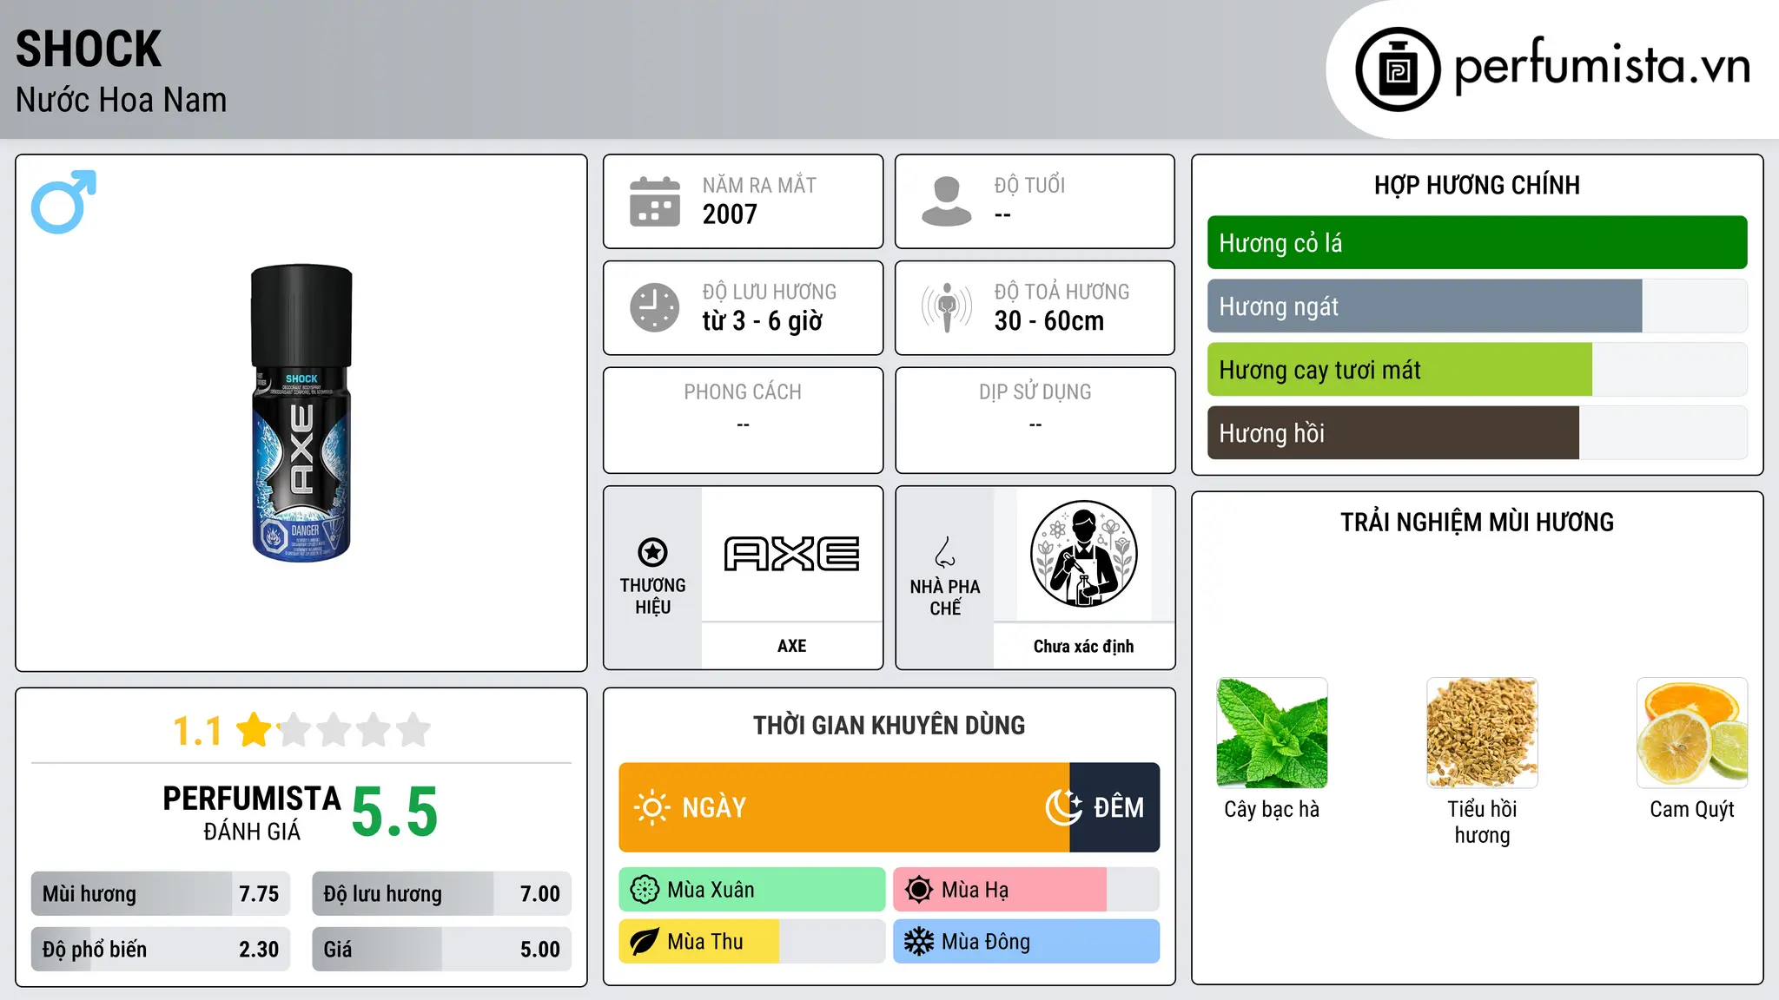The width and height of the screenshot is (1779, 1000).
Task: Click the Hợp hương chính heading
Action: point(1477,185)
